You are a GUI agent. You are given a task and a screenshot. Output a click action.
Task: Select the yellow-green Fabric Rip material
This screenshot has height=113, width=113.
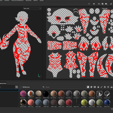click(x=84, y=102)
